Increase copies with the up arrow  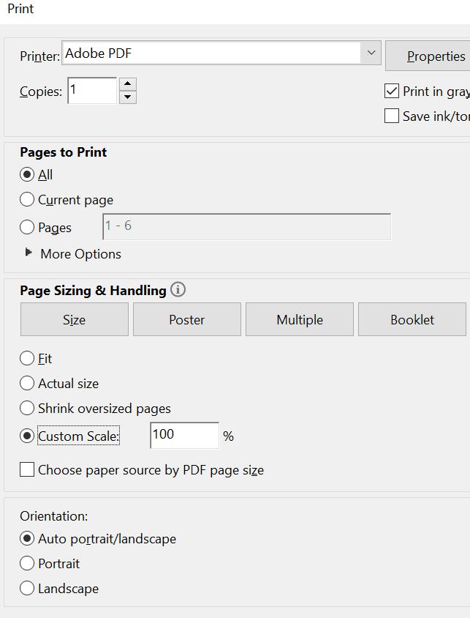[128, 84]
